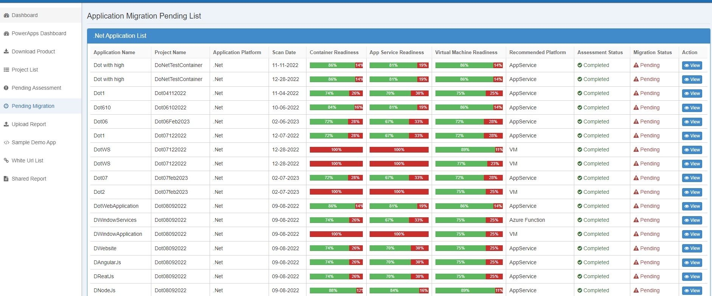The image size is (712, 296).
Task: Click the Application Name column header
Action: (x=114, y=52)
